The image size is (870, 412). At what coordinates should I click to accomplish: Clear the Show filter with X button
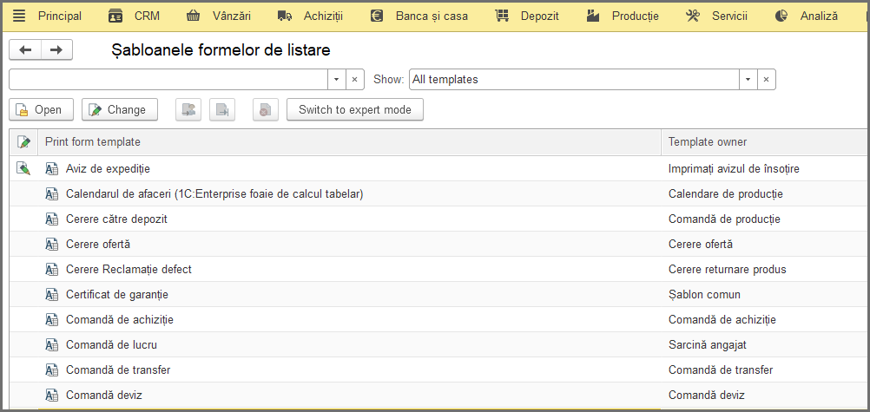767,79
